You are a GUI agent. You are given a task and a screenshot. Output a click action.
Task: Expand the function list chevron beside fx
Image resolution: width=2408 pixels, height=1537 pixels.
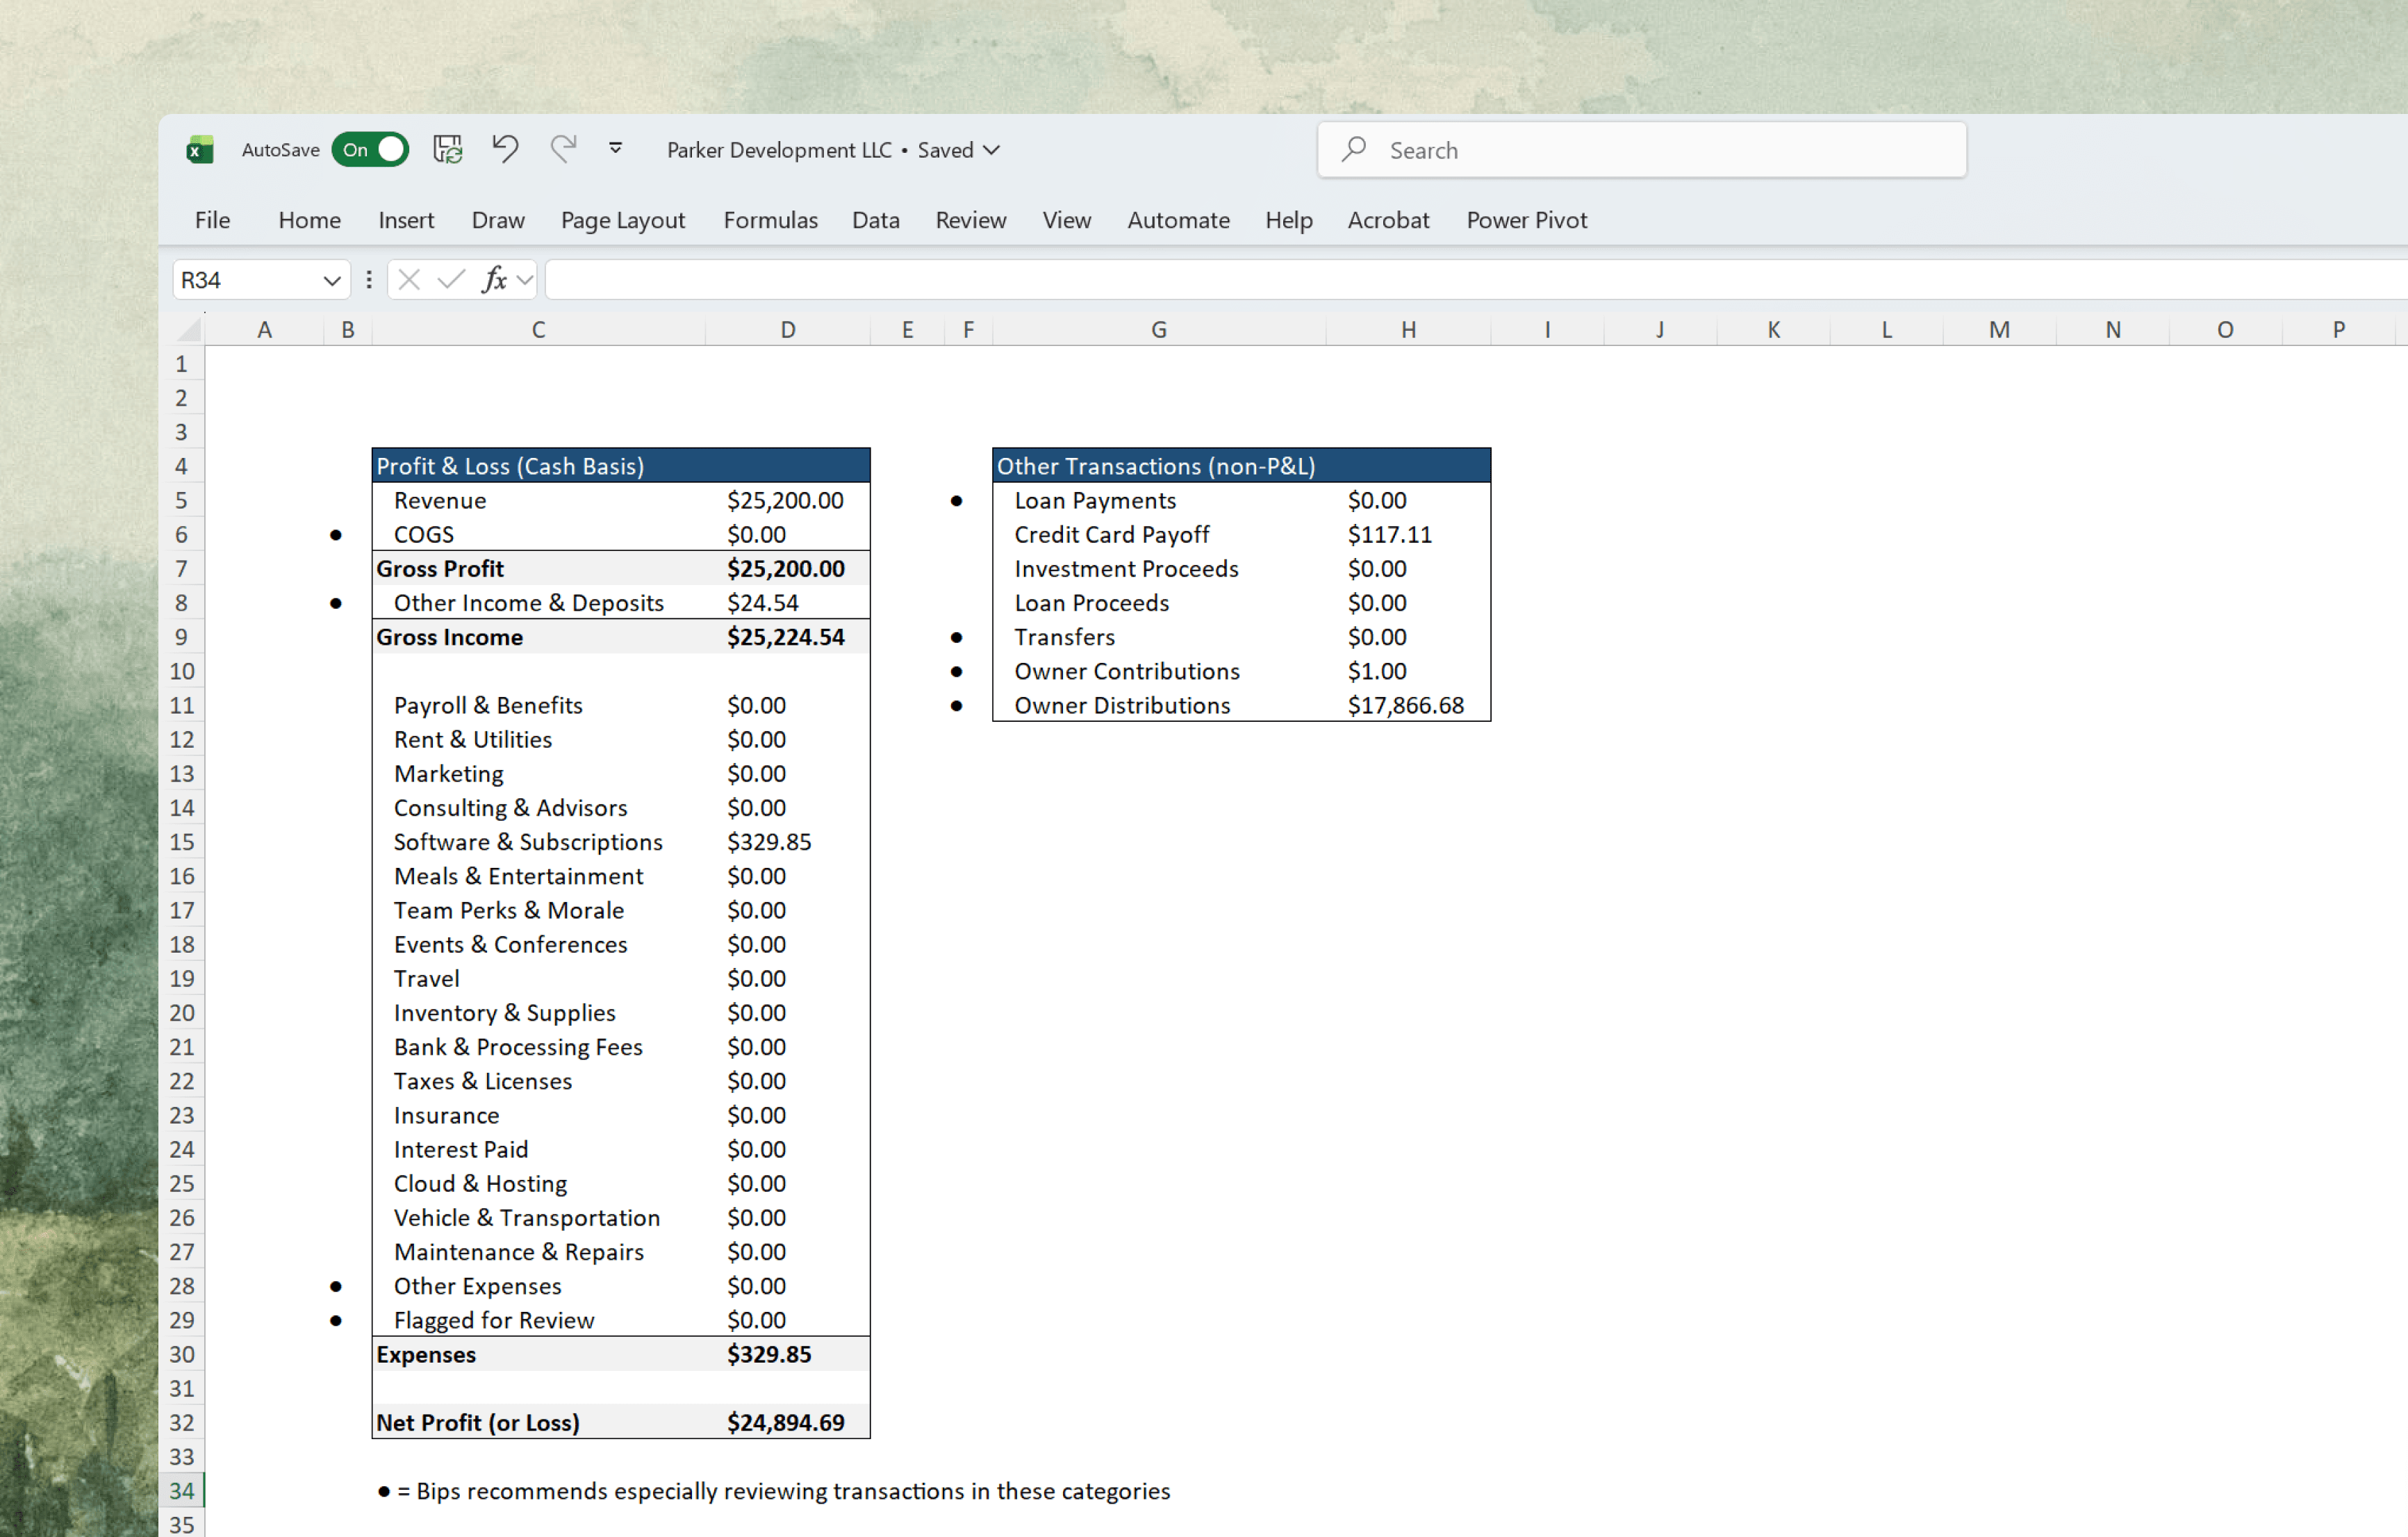pos(525,280)
